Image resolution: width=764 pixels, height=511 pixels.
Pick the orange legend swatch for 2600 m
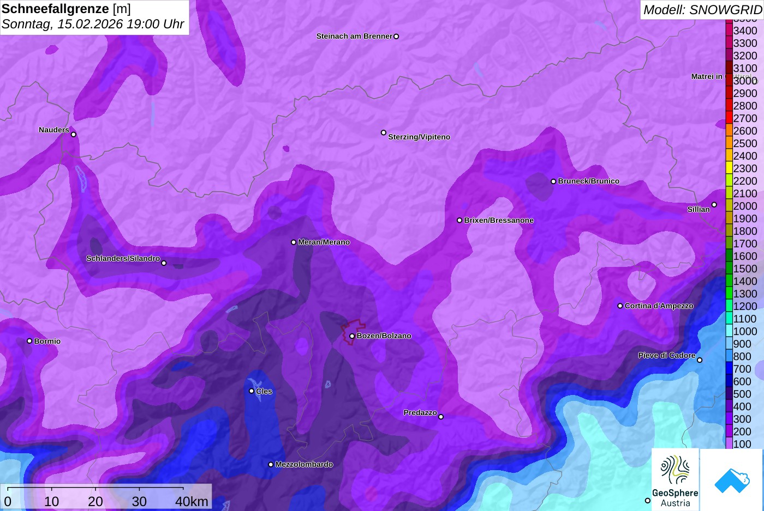point(729,131)
